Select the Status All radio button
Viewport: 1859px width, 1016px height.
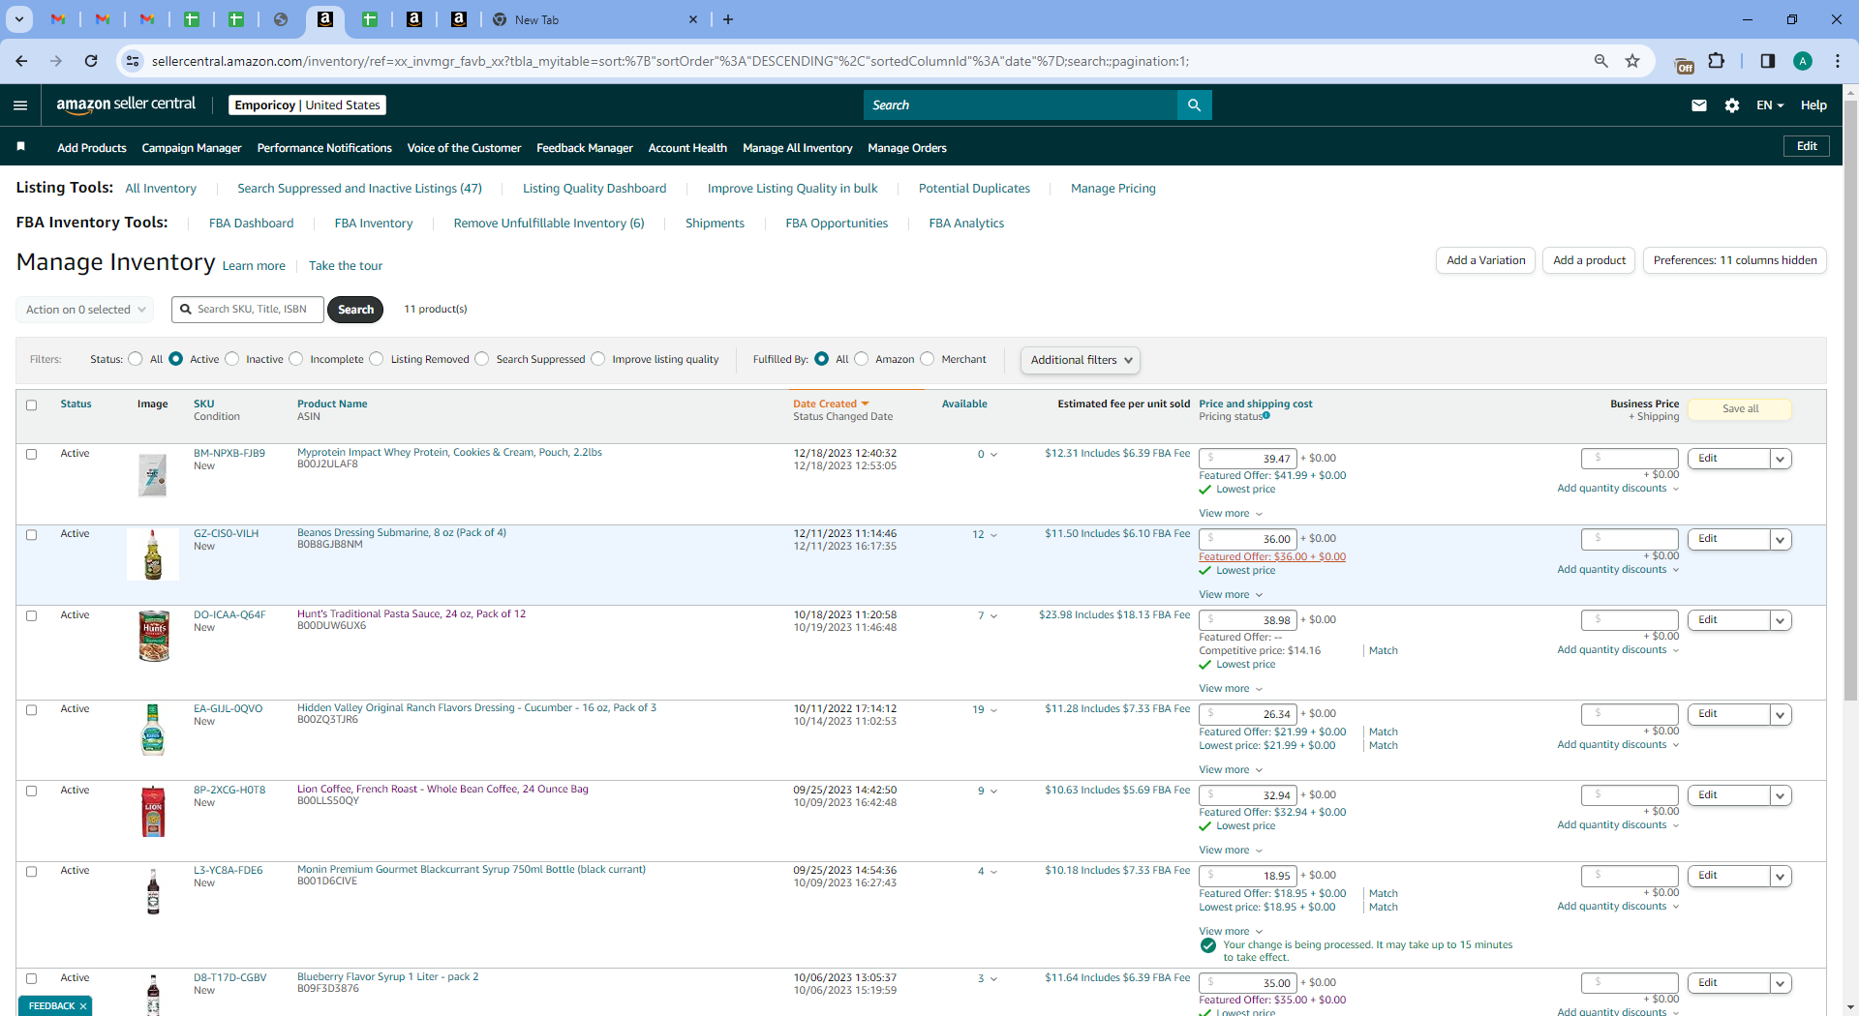[136, 359]
